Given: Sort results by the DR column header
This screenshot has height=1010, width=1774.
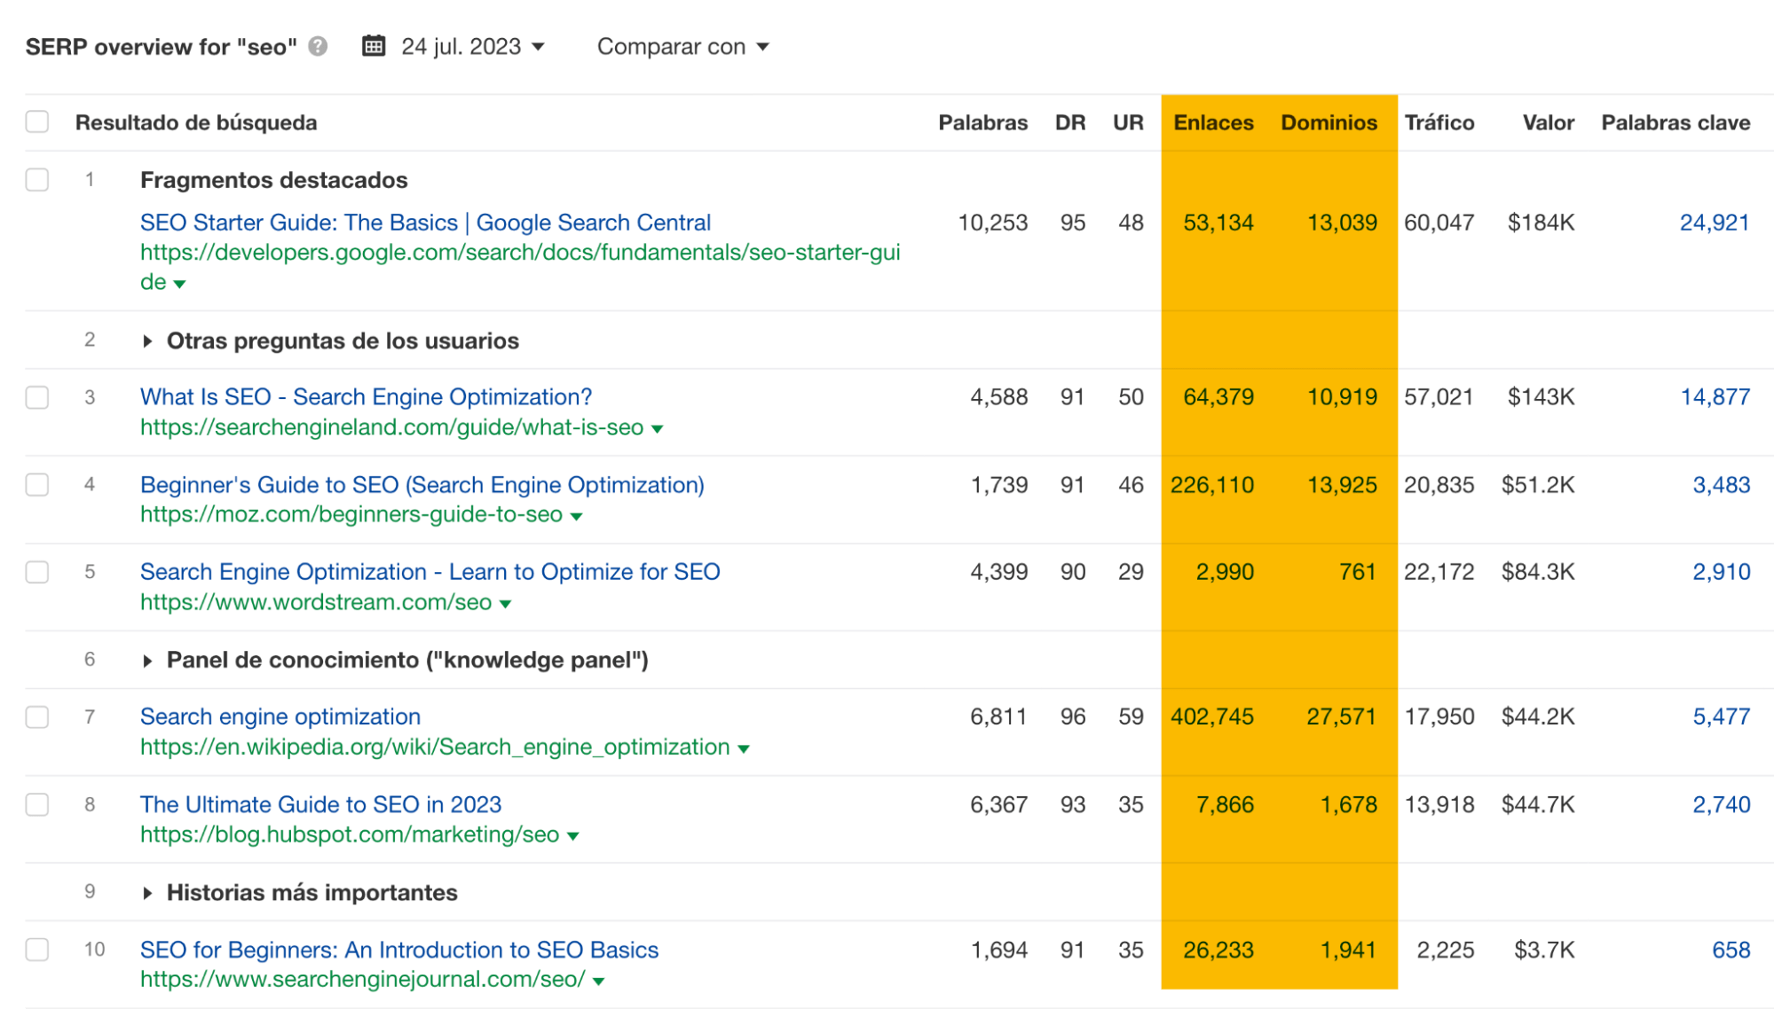Looking at the screenshot, I should [1071, 122].
